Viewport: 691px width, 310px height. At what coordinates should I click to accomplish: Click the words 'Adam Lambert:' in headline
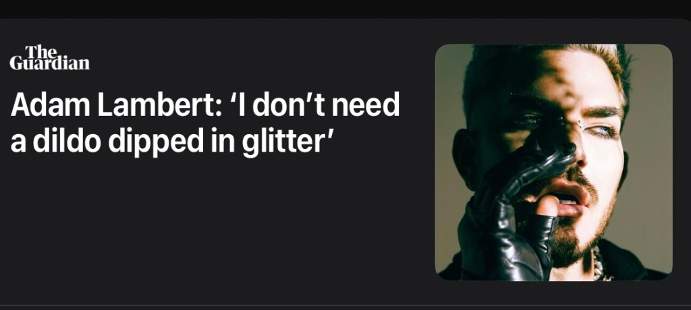pyautogui.click(x=116, y=104)
